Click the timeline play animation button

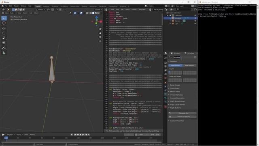(x=83, y=135)
